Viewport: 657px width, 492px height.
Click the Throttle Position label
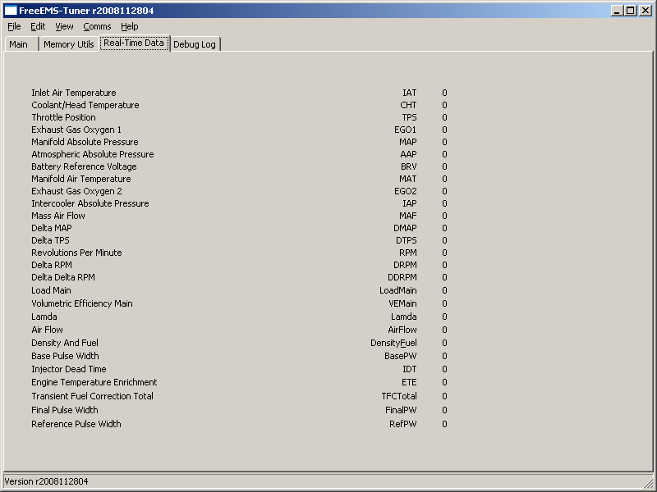point(63,117)
